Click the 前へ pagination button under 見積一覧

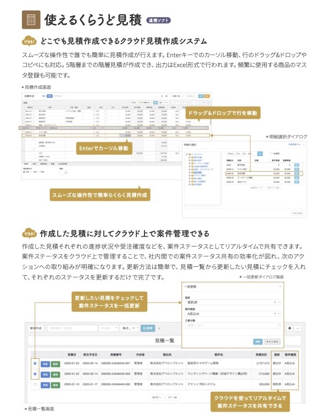pos(156,397)
